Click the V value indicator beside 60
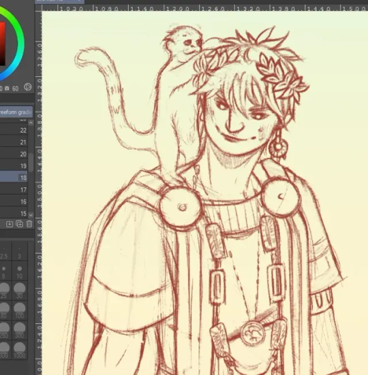 [x=7, y=88]
